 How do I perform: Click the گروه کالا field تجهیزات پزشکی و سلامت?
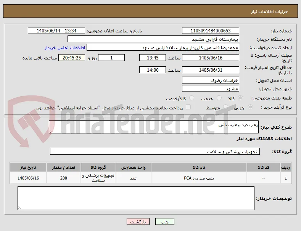(155, 151)
